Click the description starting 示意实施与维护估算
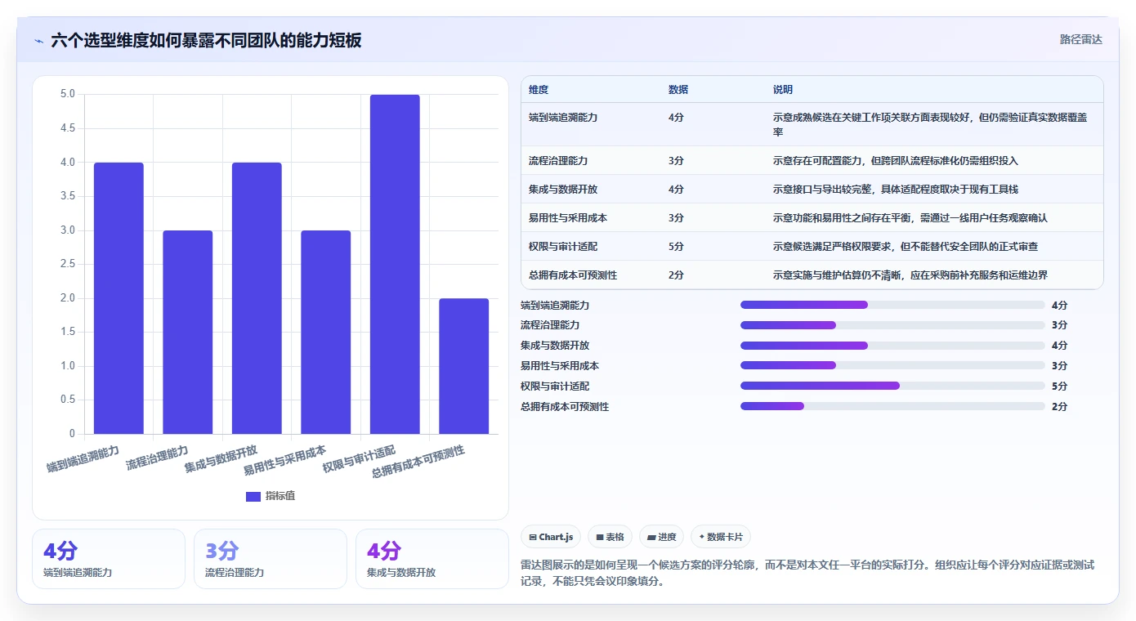This screenshot has width=1136, height=621. (x=910, y=275)
